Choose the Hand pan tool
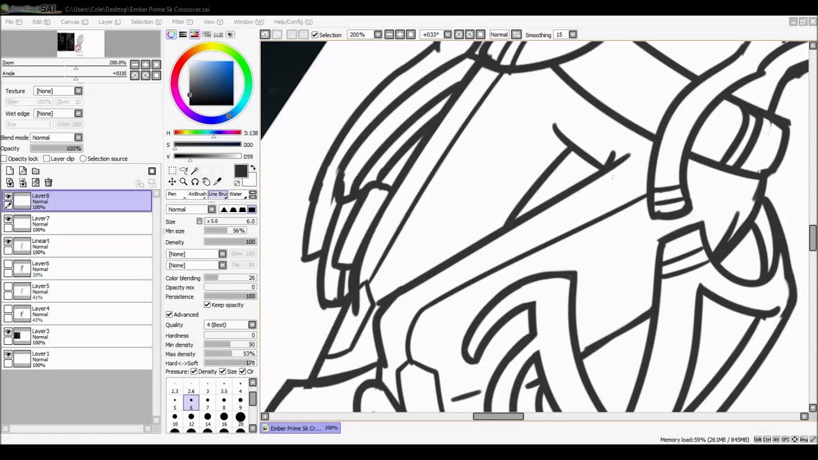This screenshot has height=460, width=818. click(x=206, y=182)
